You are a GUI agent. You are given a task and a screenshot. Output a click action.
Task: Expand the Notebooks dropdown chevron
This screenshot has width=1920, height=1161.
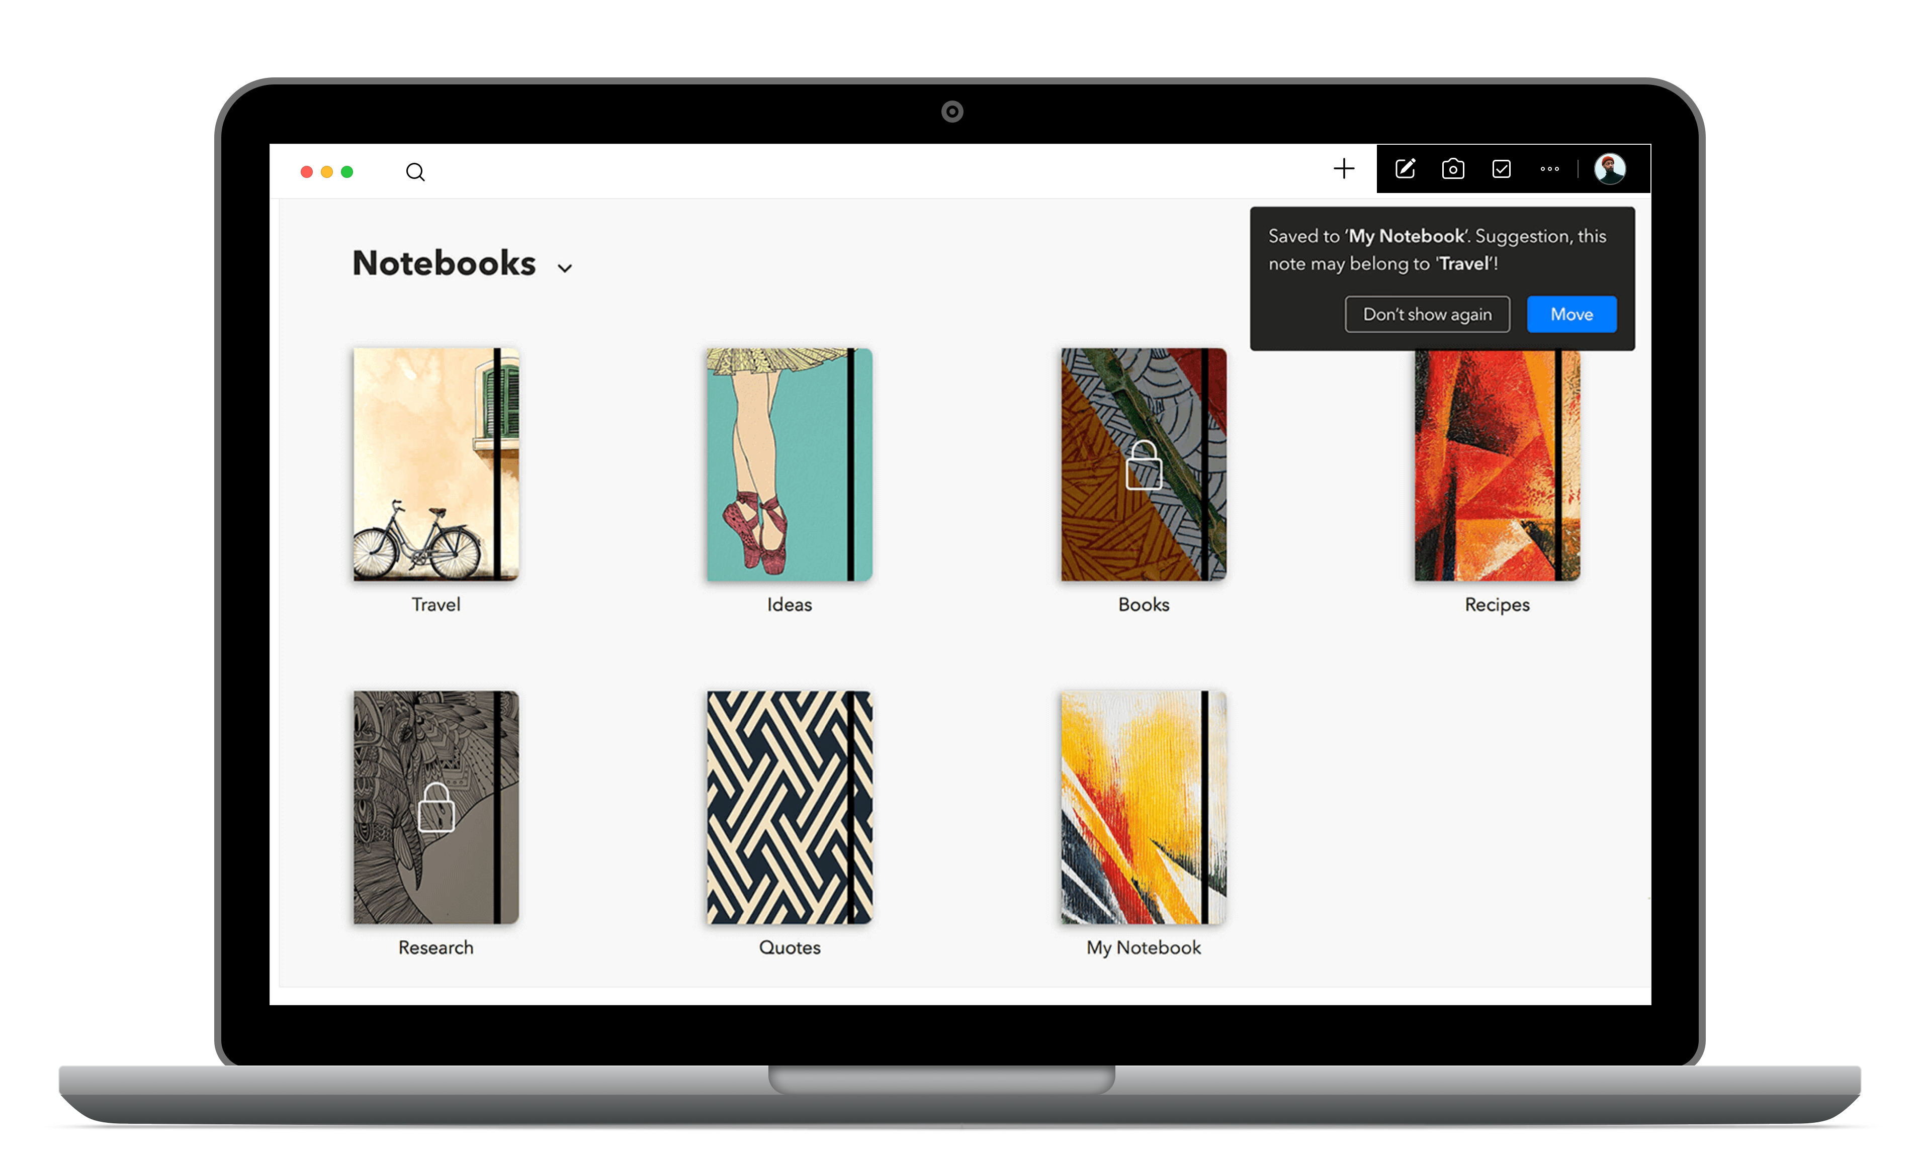[x=565, y=269]
